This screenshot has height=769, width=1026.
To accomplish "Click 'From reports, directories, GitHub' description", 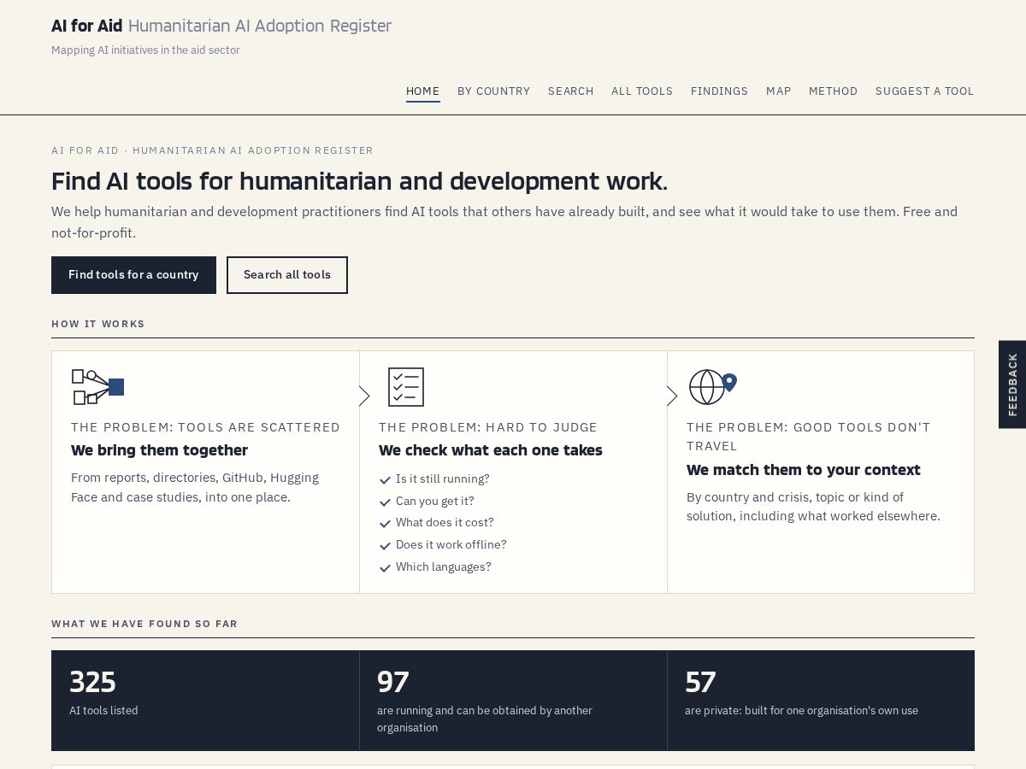I will [195, 487].
